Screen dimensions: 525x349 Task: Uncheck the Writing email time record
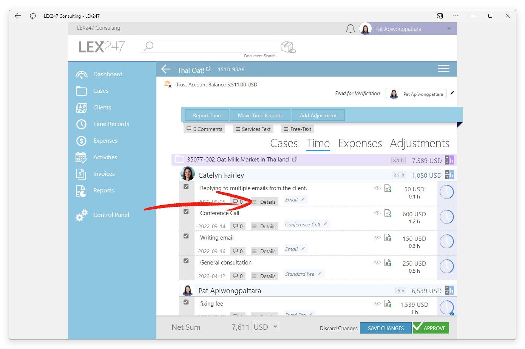186,236
